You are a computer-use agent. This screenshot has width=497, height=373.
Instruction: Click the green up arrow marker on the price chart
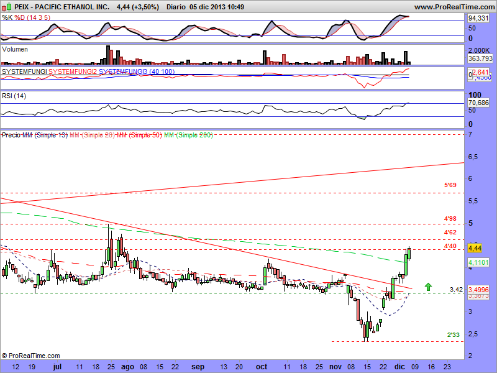428,287
